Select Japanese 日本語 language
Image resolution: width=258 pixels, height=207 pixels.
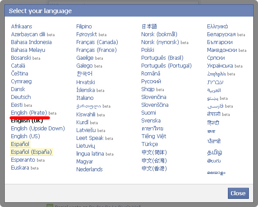tap(149, 26)
